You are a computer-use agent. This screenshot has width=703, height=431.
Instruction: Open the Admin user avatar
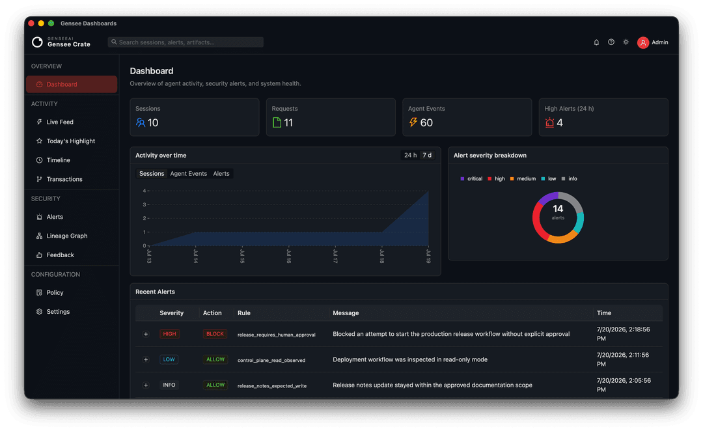point(643,42)
